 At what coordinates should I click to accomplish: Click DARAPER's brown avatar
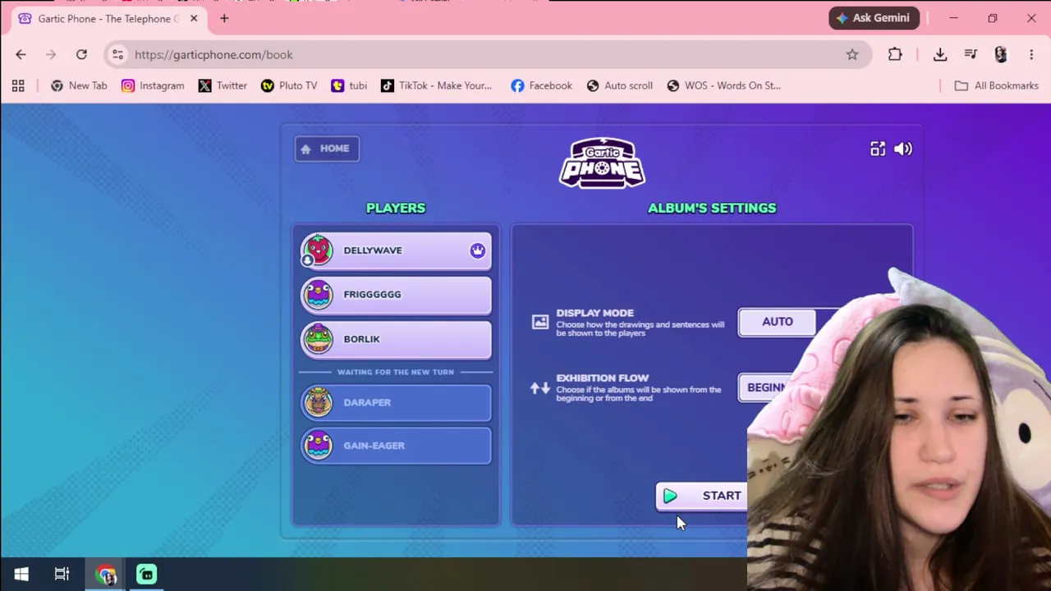click(318, 402)
